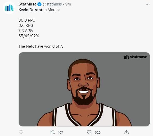View the 167 retweet count
Viewport: 153px width, 136px height.
(x=60, y=132)
